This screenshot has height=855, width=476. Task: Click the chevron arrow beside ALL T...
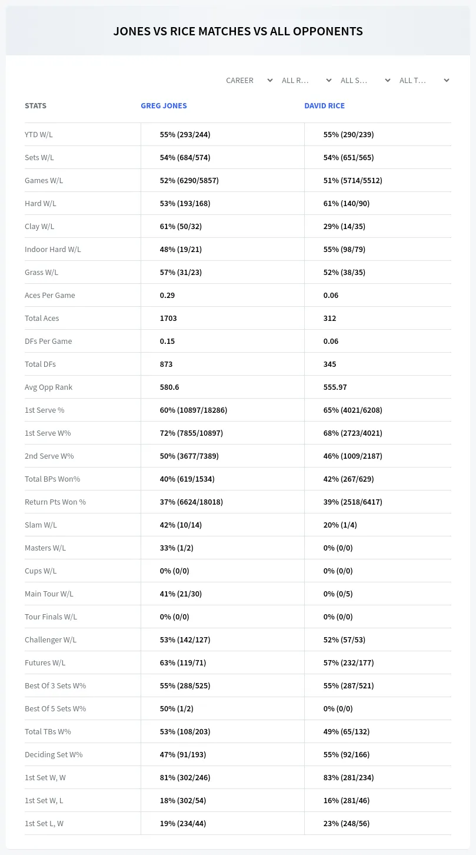[x=447, y=80]
